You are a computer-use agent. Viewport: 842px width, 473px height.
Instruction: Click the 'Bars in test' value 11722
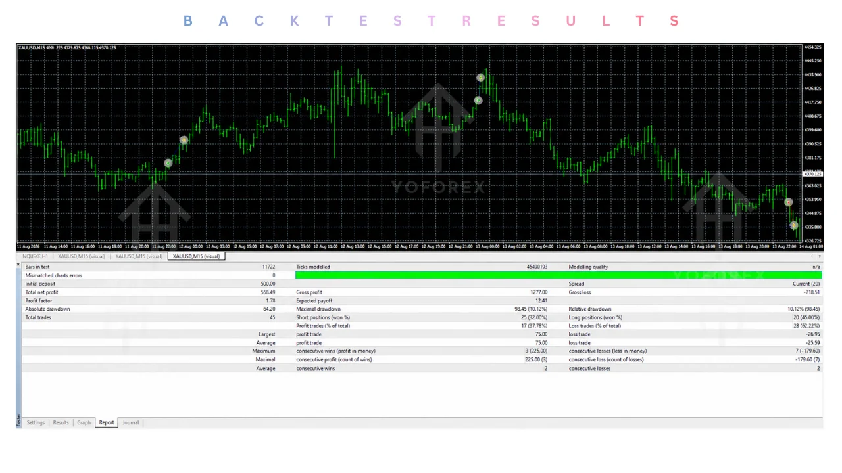[x=268, y=267]
